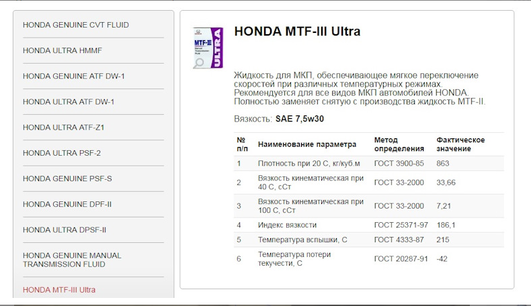The image size is (531, 306).
Task: Select HONDA ULTRA HMMF menu item
Action: pyautogui.click(x=63, y=51)
